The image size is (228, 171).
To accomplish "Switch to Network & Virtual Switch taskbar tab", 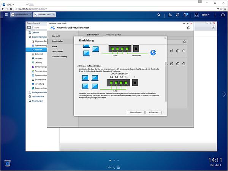I will pyautogui.click(x=44, y=15).
